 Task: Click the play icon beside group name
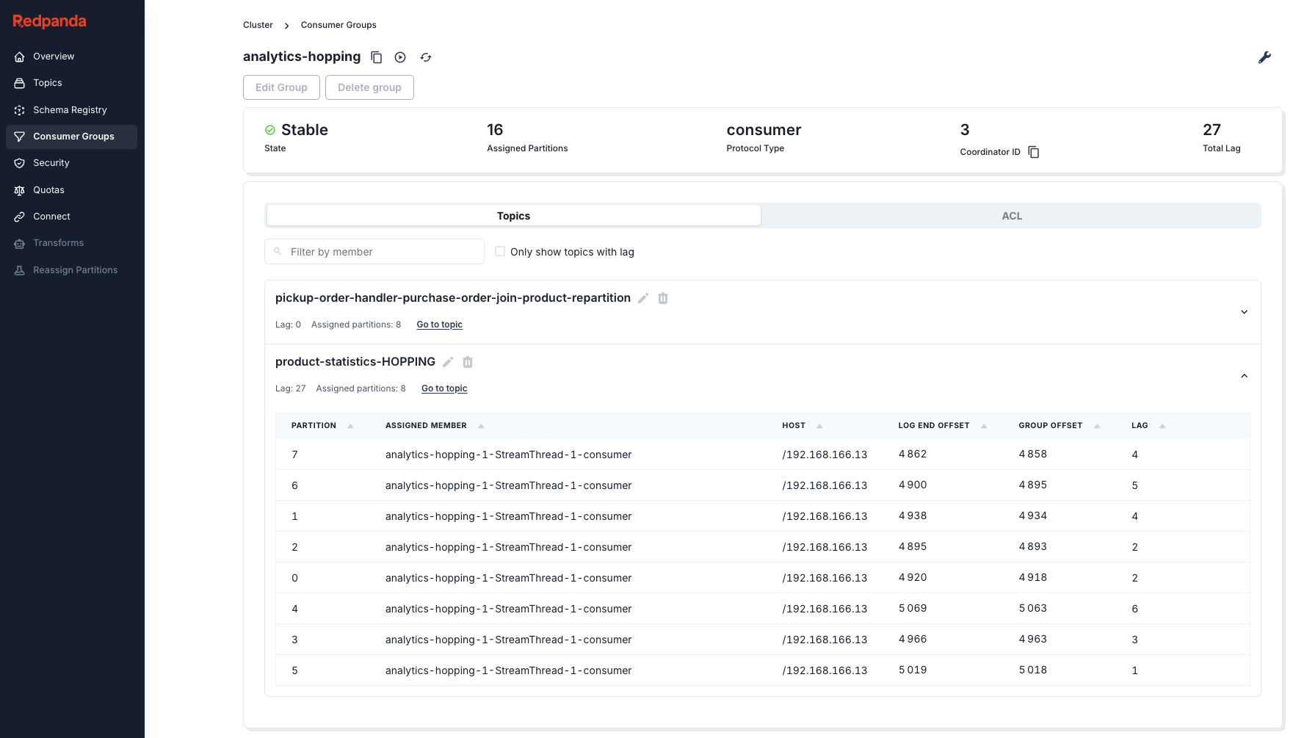(x=400, y=57)
